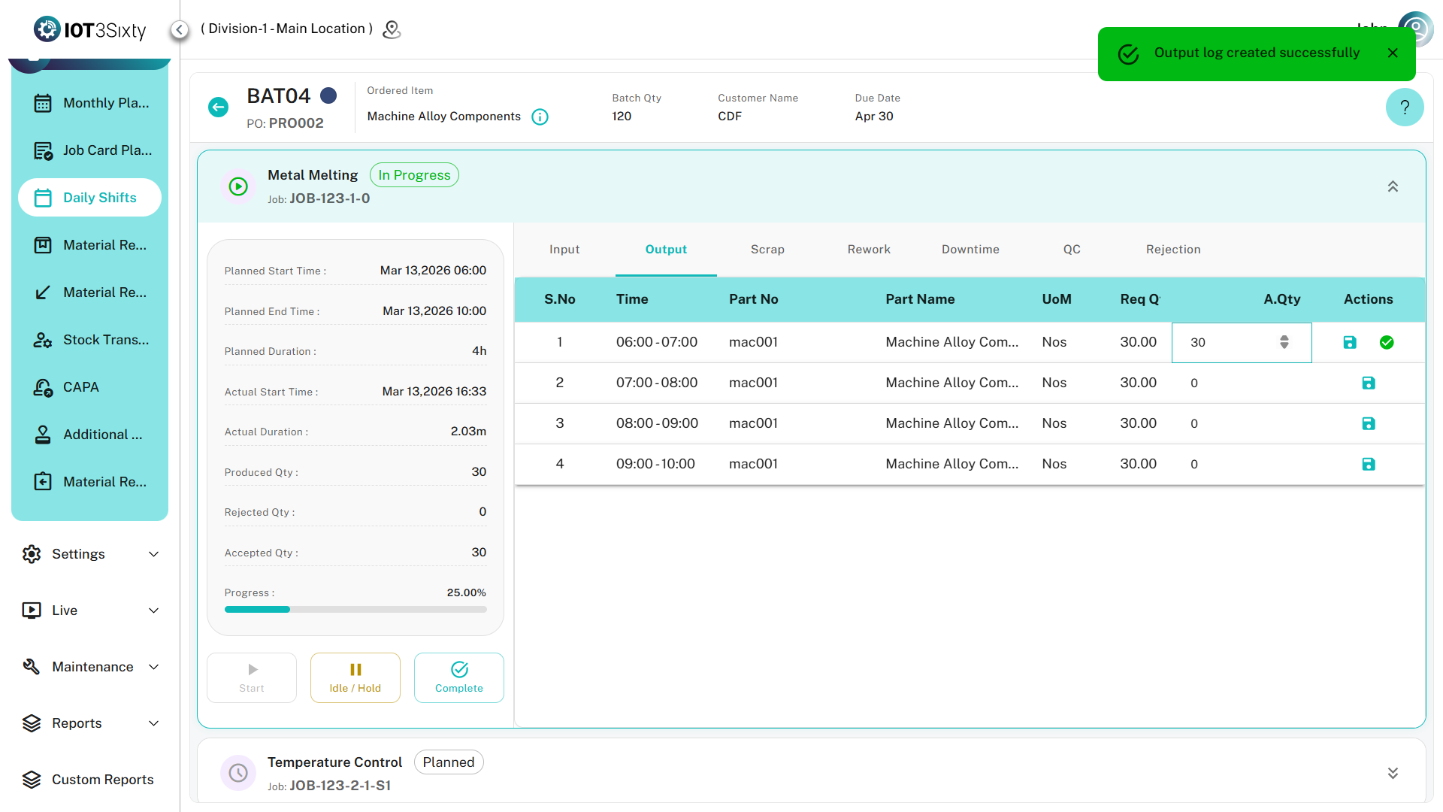Expand the Reports menu section
The height and width of the screenshot is (812, 1443).
tap(90, 723)
